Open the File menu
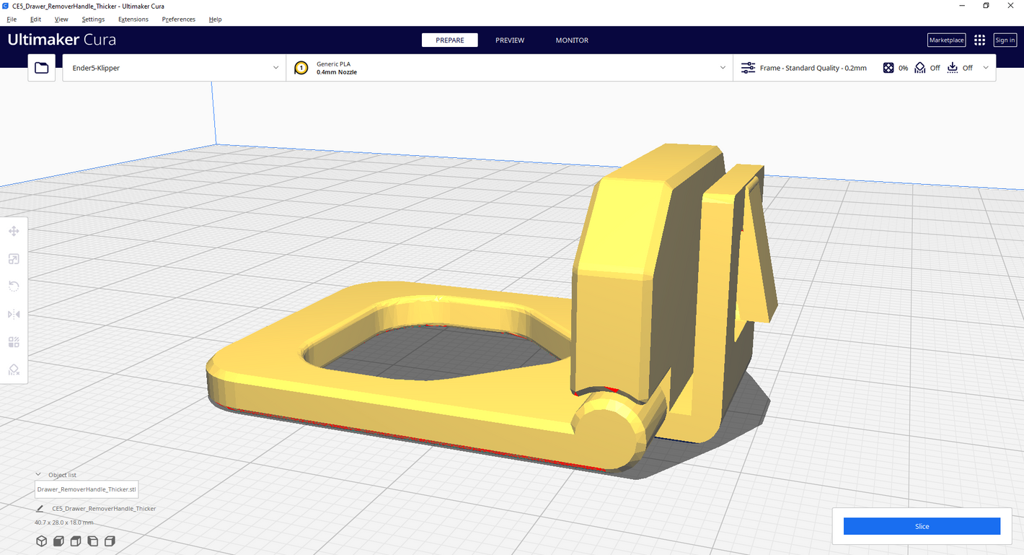Viewport: 1024px width, 555px height. click(x=12, y=19)
